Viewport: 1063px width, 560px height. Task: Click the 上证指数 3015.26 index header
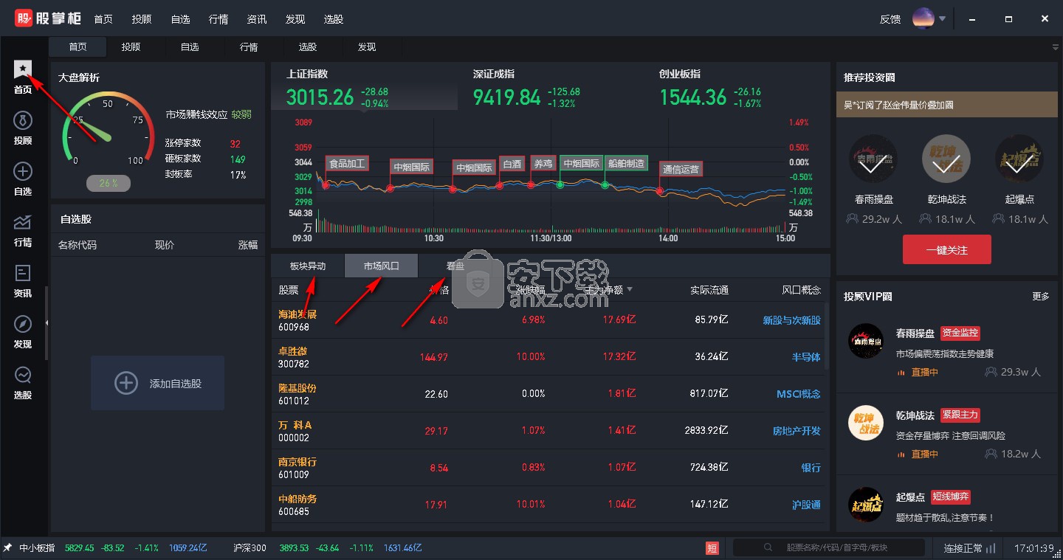coord(364,89)
